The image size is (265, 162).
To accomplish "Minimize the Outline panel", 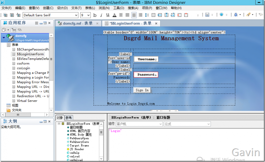I will coord(41,121).
